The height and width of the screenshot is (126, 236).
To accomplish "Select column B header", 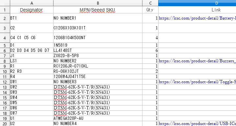I will (x=98, y=3).
